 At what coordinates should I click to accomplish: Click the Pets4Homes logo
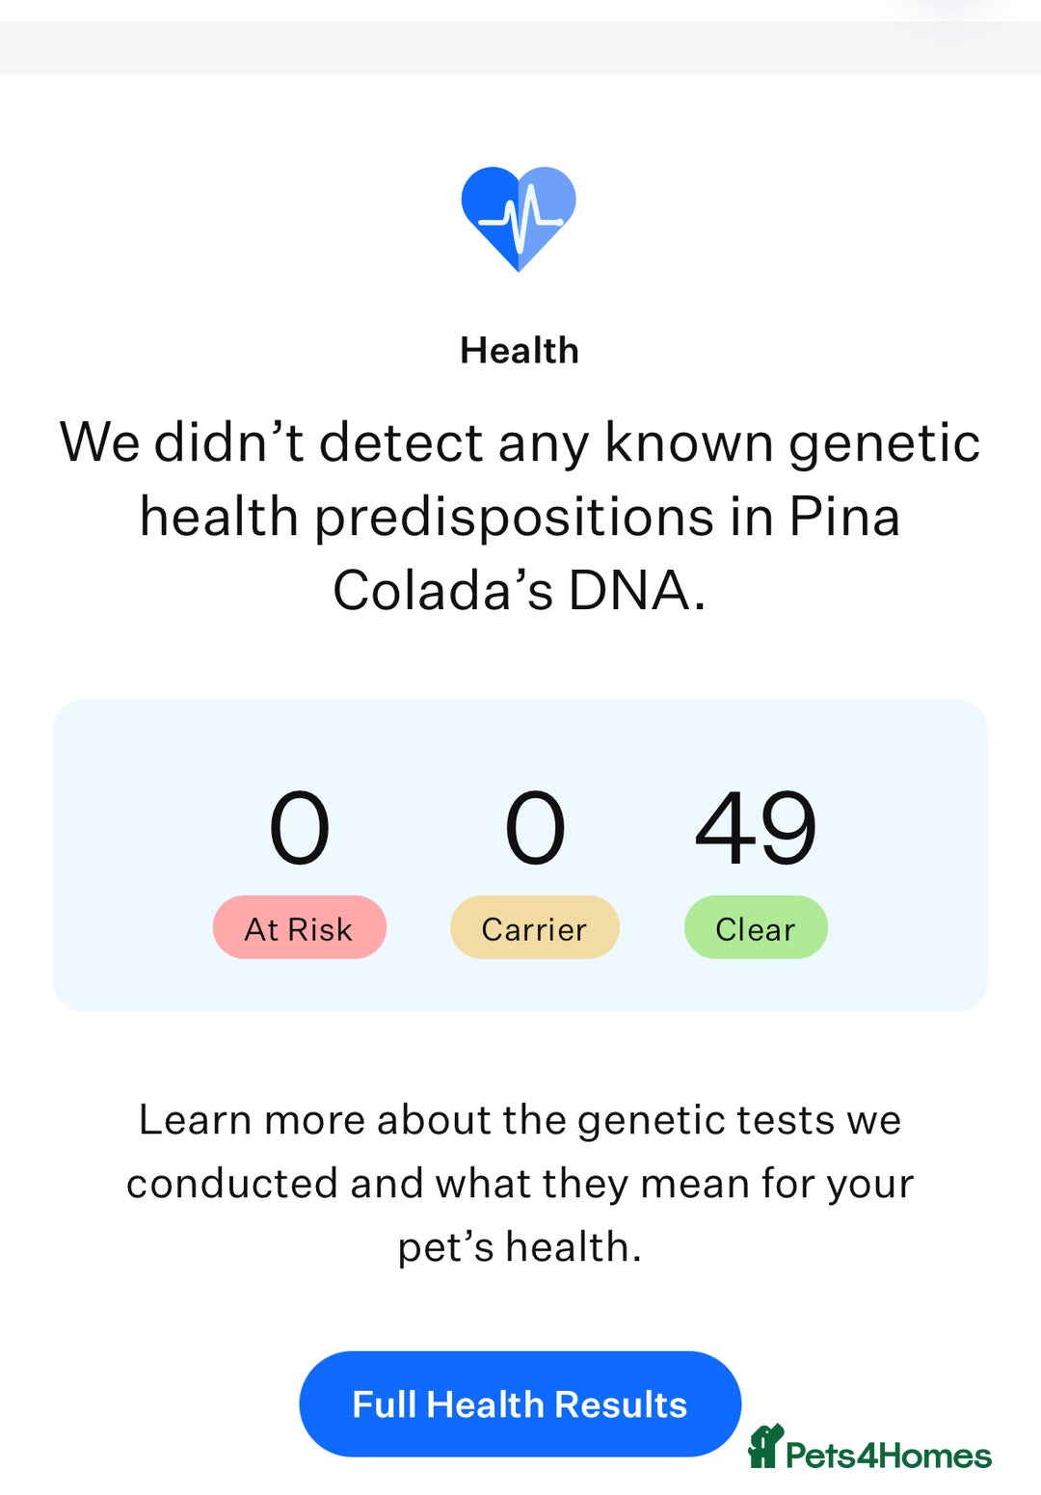coord(869,1449)
